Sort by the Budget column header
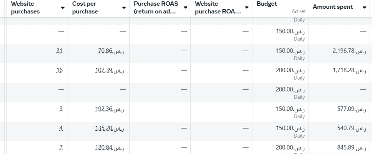This screenshot has height=154, width=372. pos(267,4)
